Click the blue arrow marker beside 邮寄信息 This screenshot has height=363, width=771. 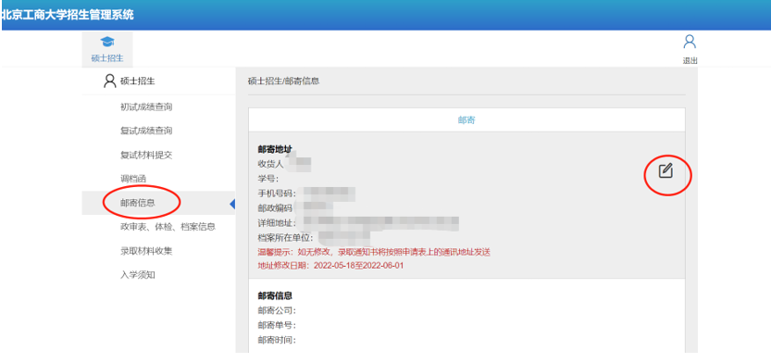pyautogui.click(x=232, y=204)
